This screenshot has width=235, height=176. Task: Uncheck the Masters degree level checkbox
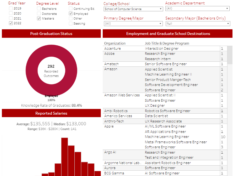pyautogui.click(x=39, y=19)
